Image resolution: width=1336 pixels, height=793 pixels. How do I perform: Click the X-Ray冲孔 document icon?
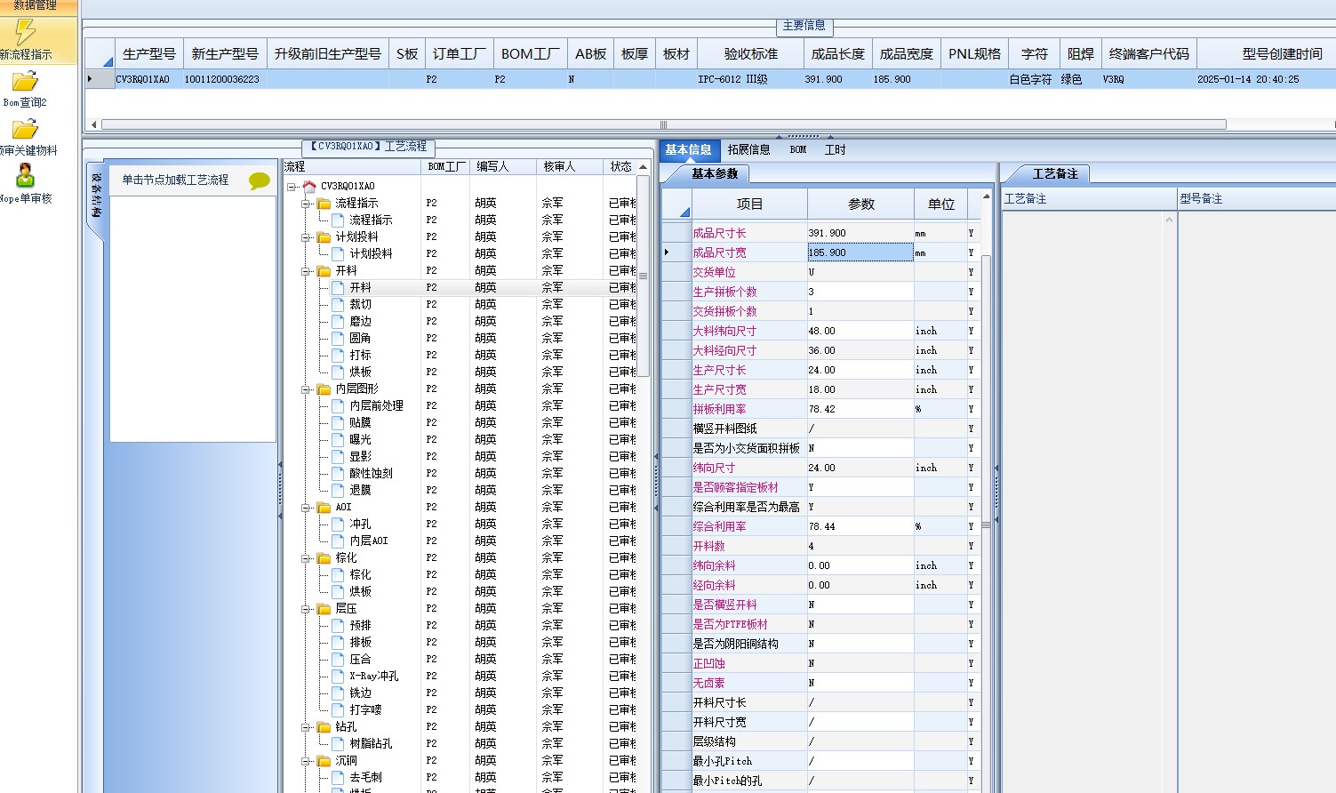[338, 677]
